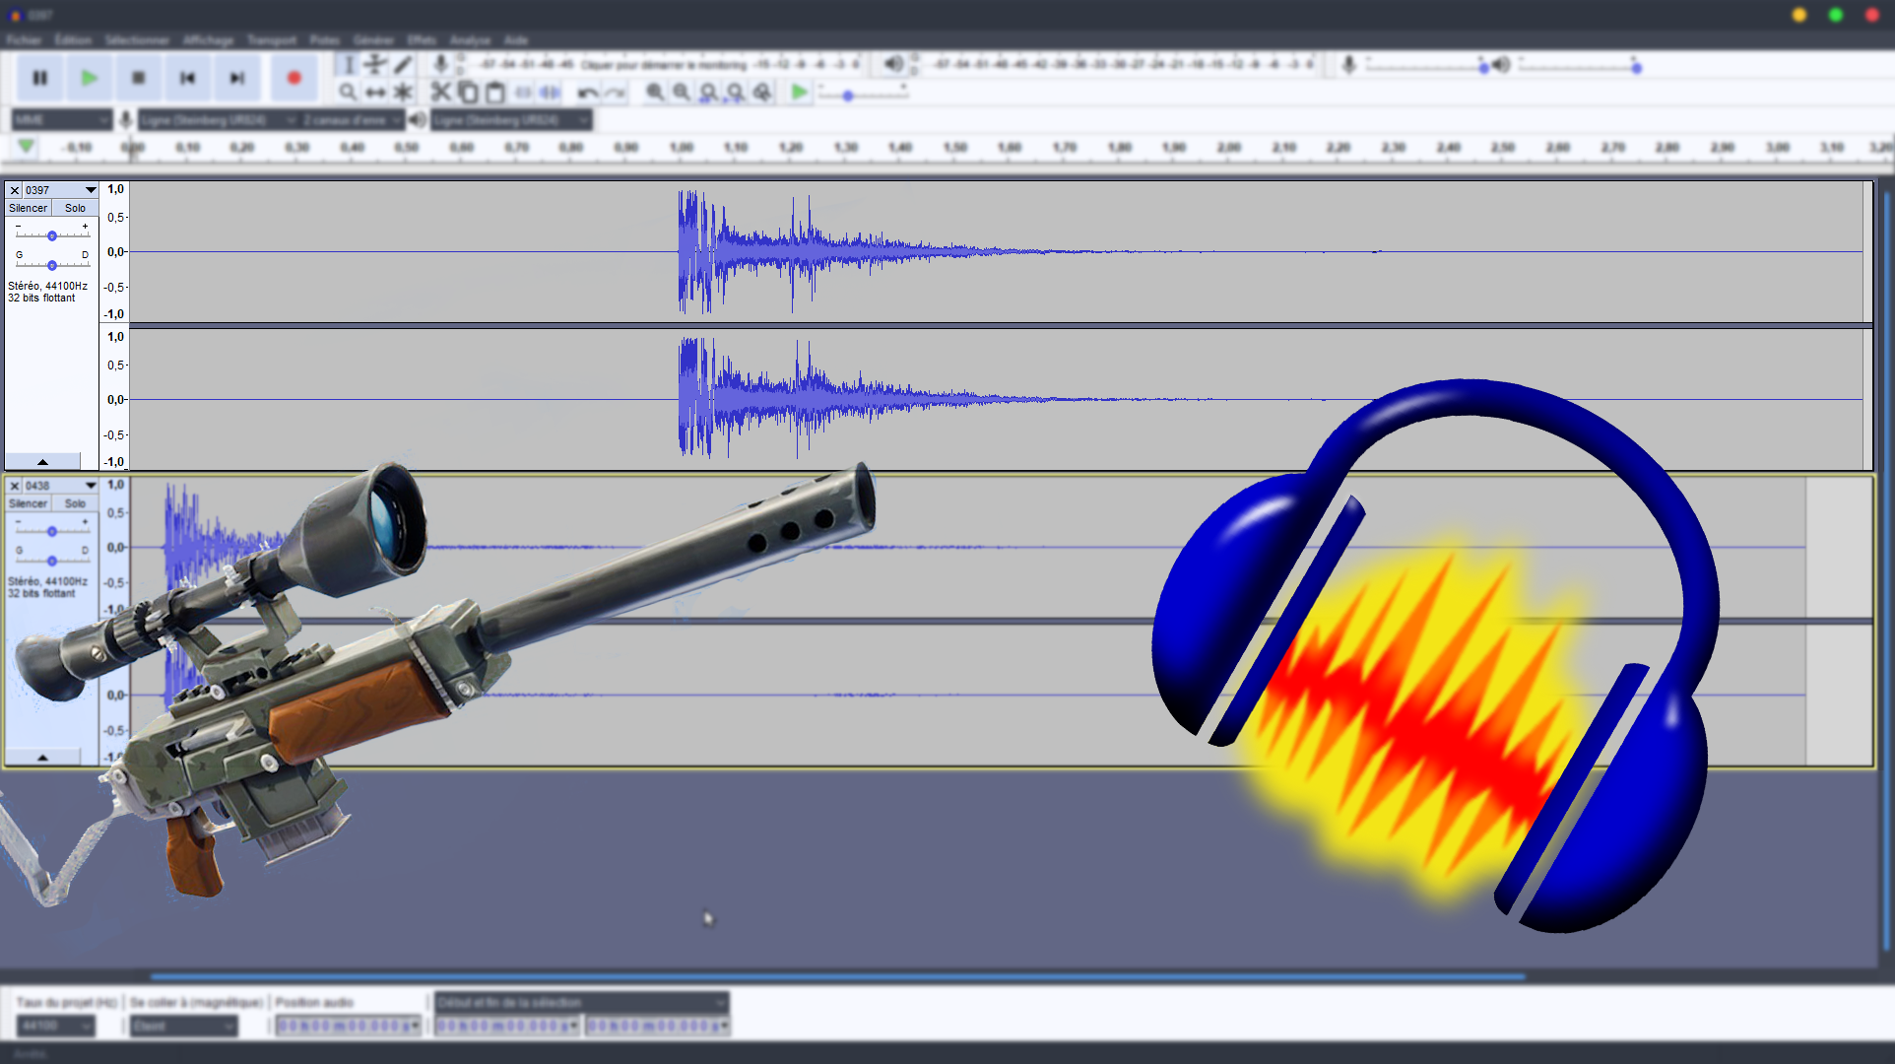Open the selection start/end mode dropdown

[581, 1002]
